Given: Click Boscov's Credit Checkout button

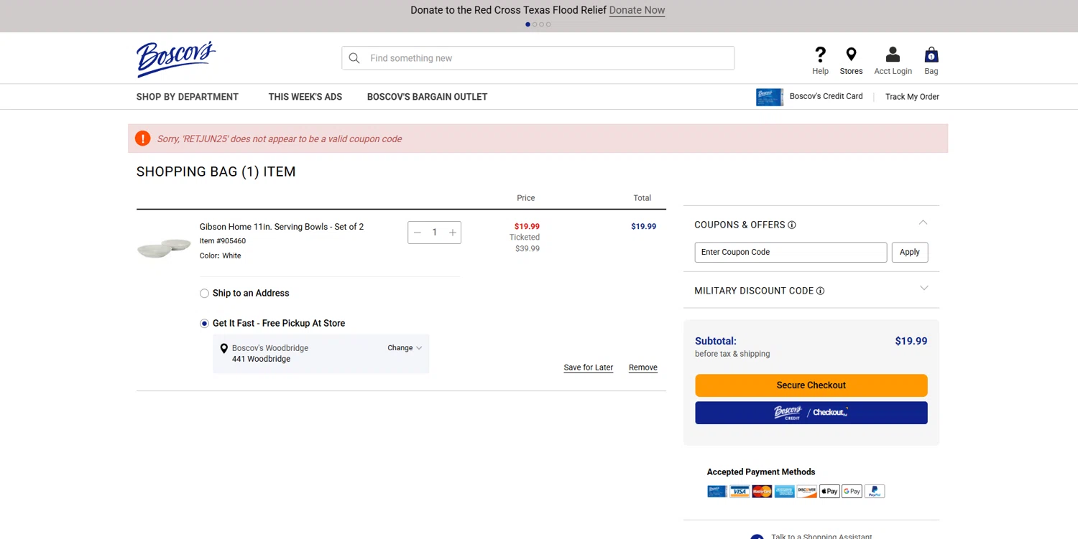Looking at the screenshot, I should point(811,413).
